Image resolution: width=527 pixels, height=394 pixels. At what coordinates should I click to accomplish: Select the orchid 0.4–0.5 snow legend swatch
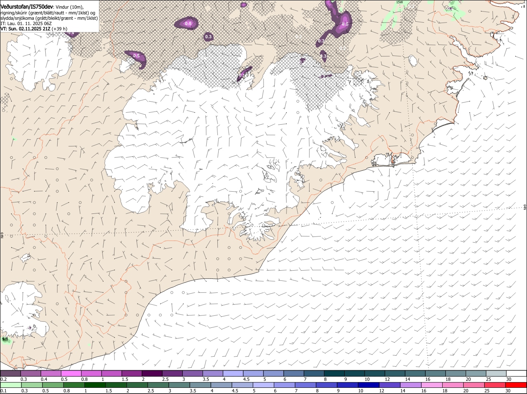pyautogui.click(x=51, y=373)
